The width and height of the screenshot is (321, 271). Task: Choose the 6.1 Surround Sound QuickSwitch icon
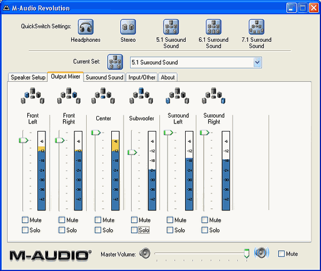pyautogui.click(x=213, y=27)
